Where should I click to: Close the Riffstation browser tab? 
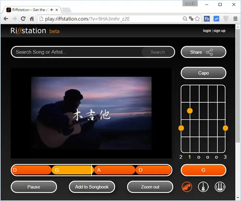[57, 10]
